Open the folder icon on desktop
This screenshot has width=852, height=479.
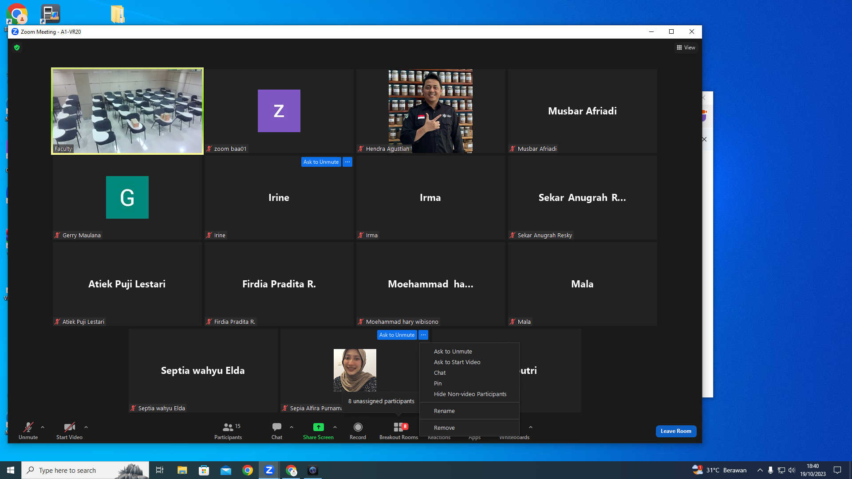click(x=118, y=14)
